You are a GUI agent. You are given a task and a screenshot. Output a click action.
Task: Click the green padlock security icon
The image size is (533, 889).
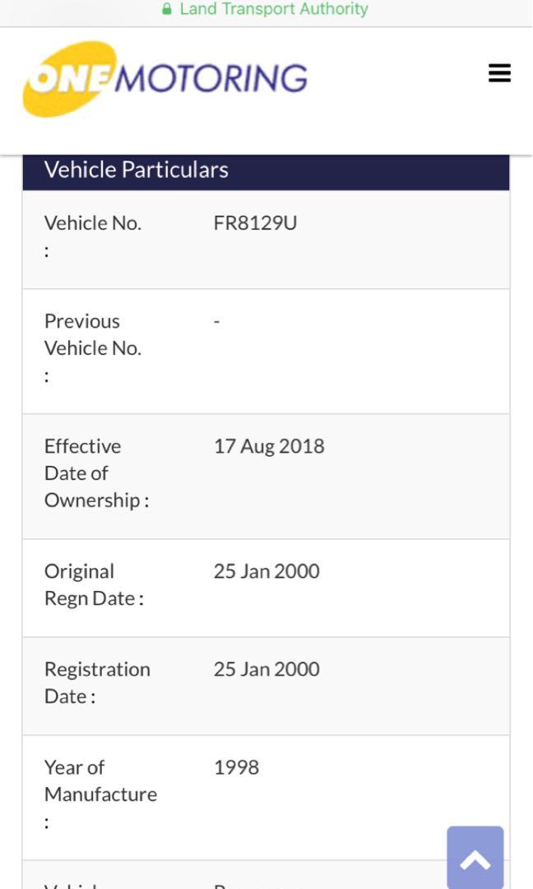point(167,10)
